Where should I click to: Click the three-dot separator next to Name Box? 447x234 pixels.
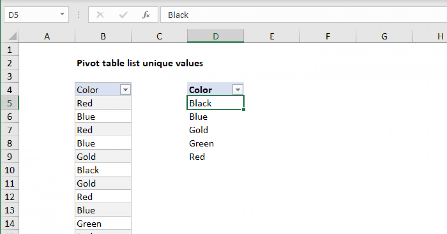(78, 14)
